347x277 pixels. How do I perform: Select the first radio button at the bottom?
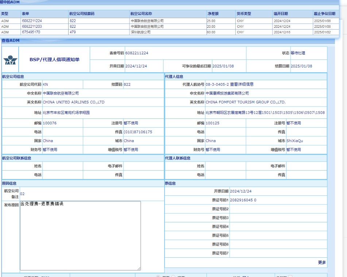(158, 276)
